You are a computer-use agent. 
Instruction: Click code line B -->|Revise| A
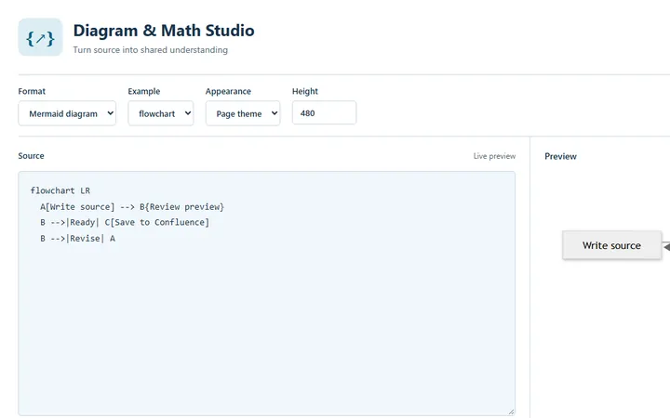click(78, 239)
